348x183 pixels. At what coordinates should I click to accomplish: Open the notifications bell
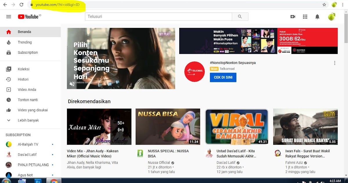tap(317, 17)
